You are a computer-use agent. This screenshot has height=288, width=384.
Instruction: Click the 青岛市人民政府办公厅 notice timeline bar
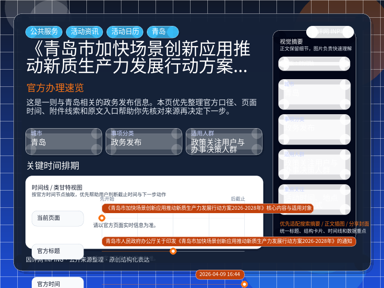pyautogui.click(x=228, y=241)
